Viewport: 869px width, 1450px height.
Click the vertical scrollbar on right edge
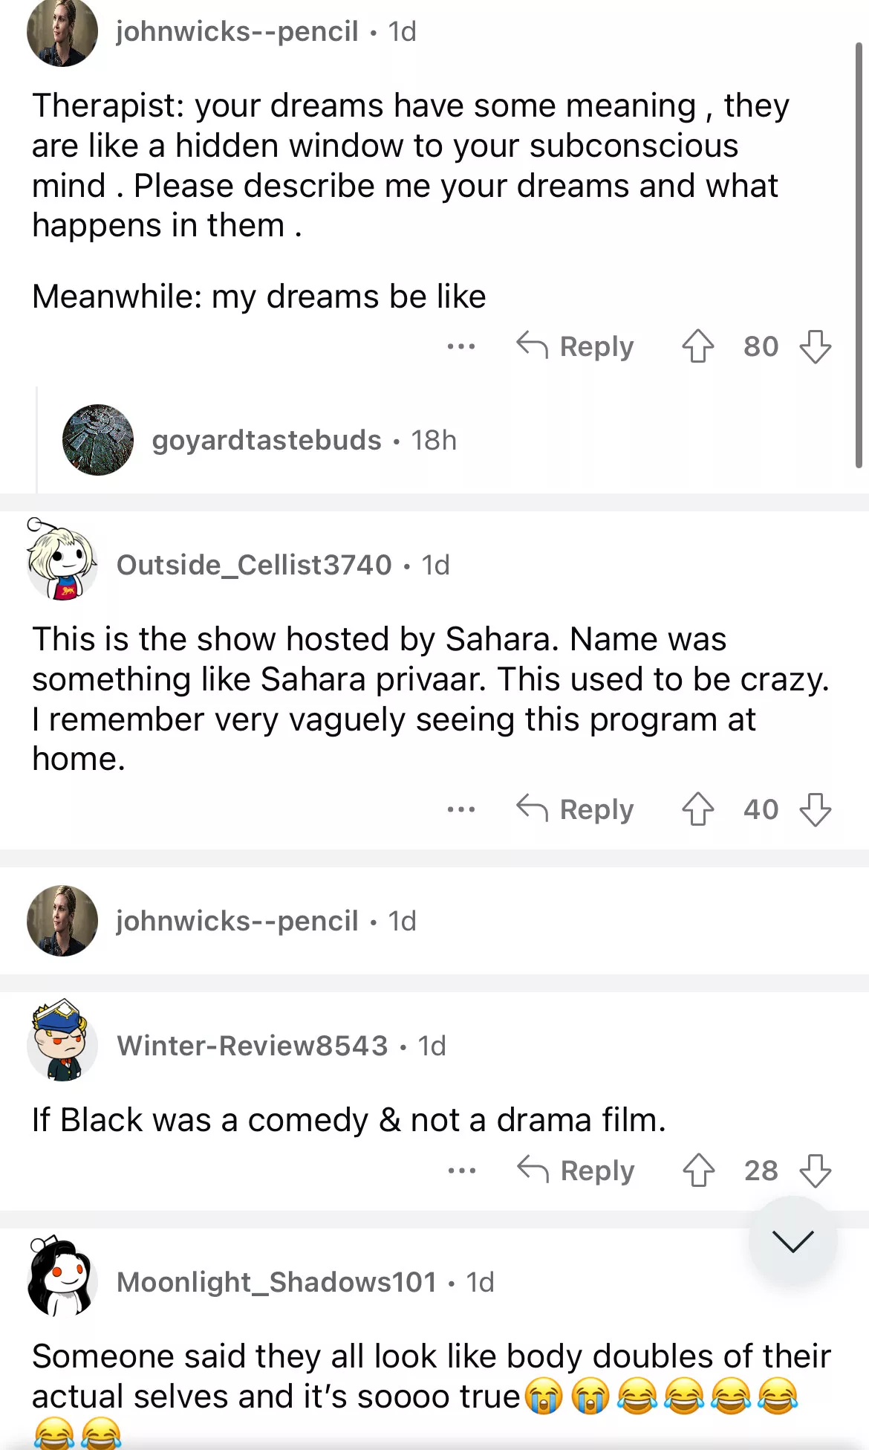coord(859,253)
